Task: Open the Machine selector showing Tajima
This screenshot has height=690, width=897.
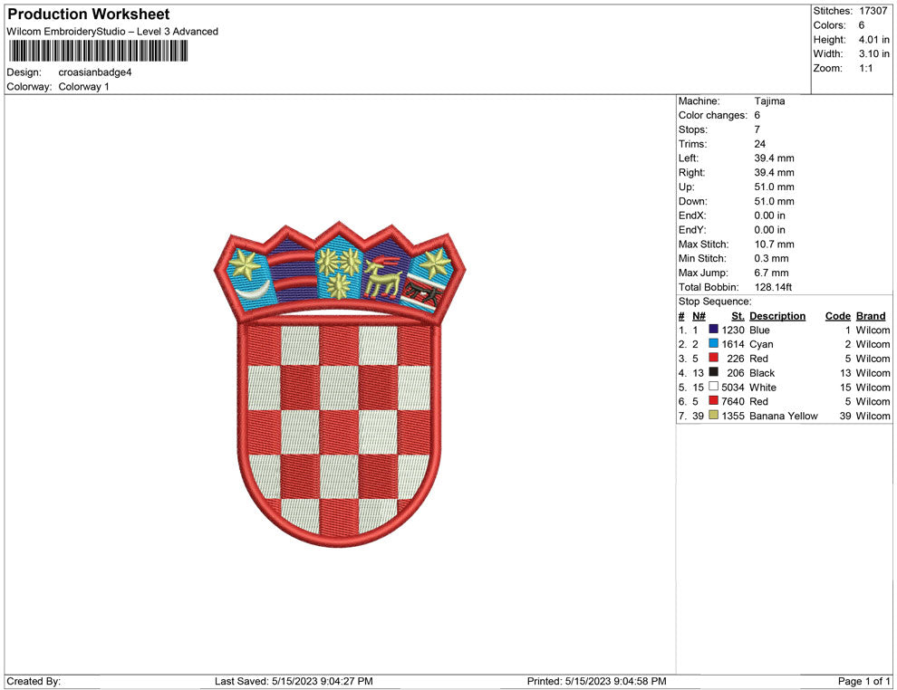Action: coord(768,101)
